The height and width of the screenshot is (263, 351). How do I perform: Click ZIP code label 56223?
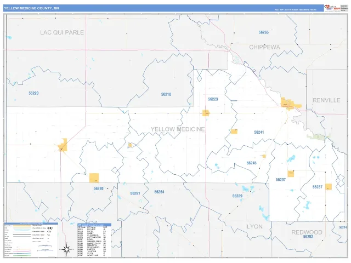pos(213,99)
